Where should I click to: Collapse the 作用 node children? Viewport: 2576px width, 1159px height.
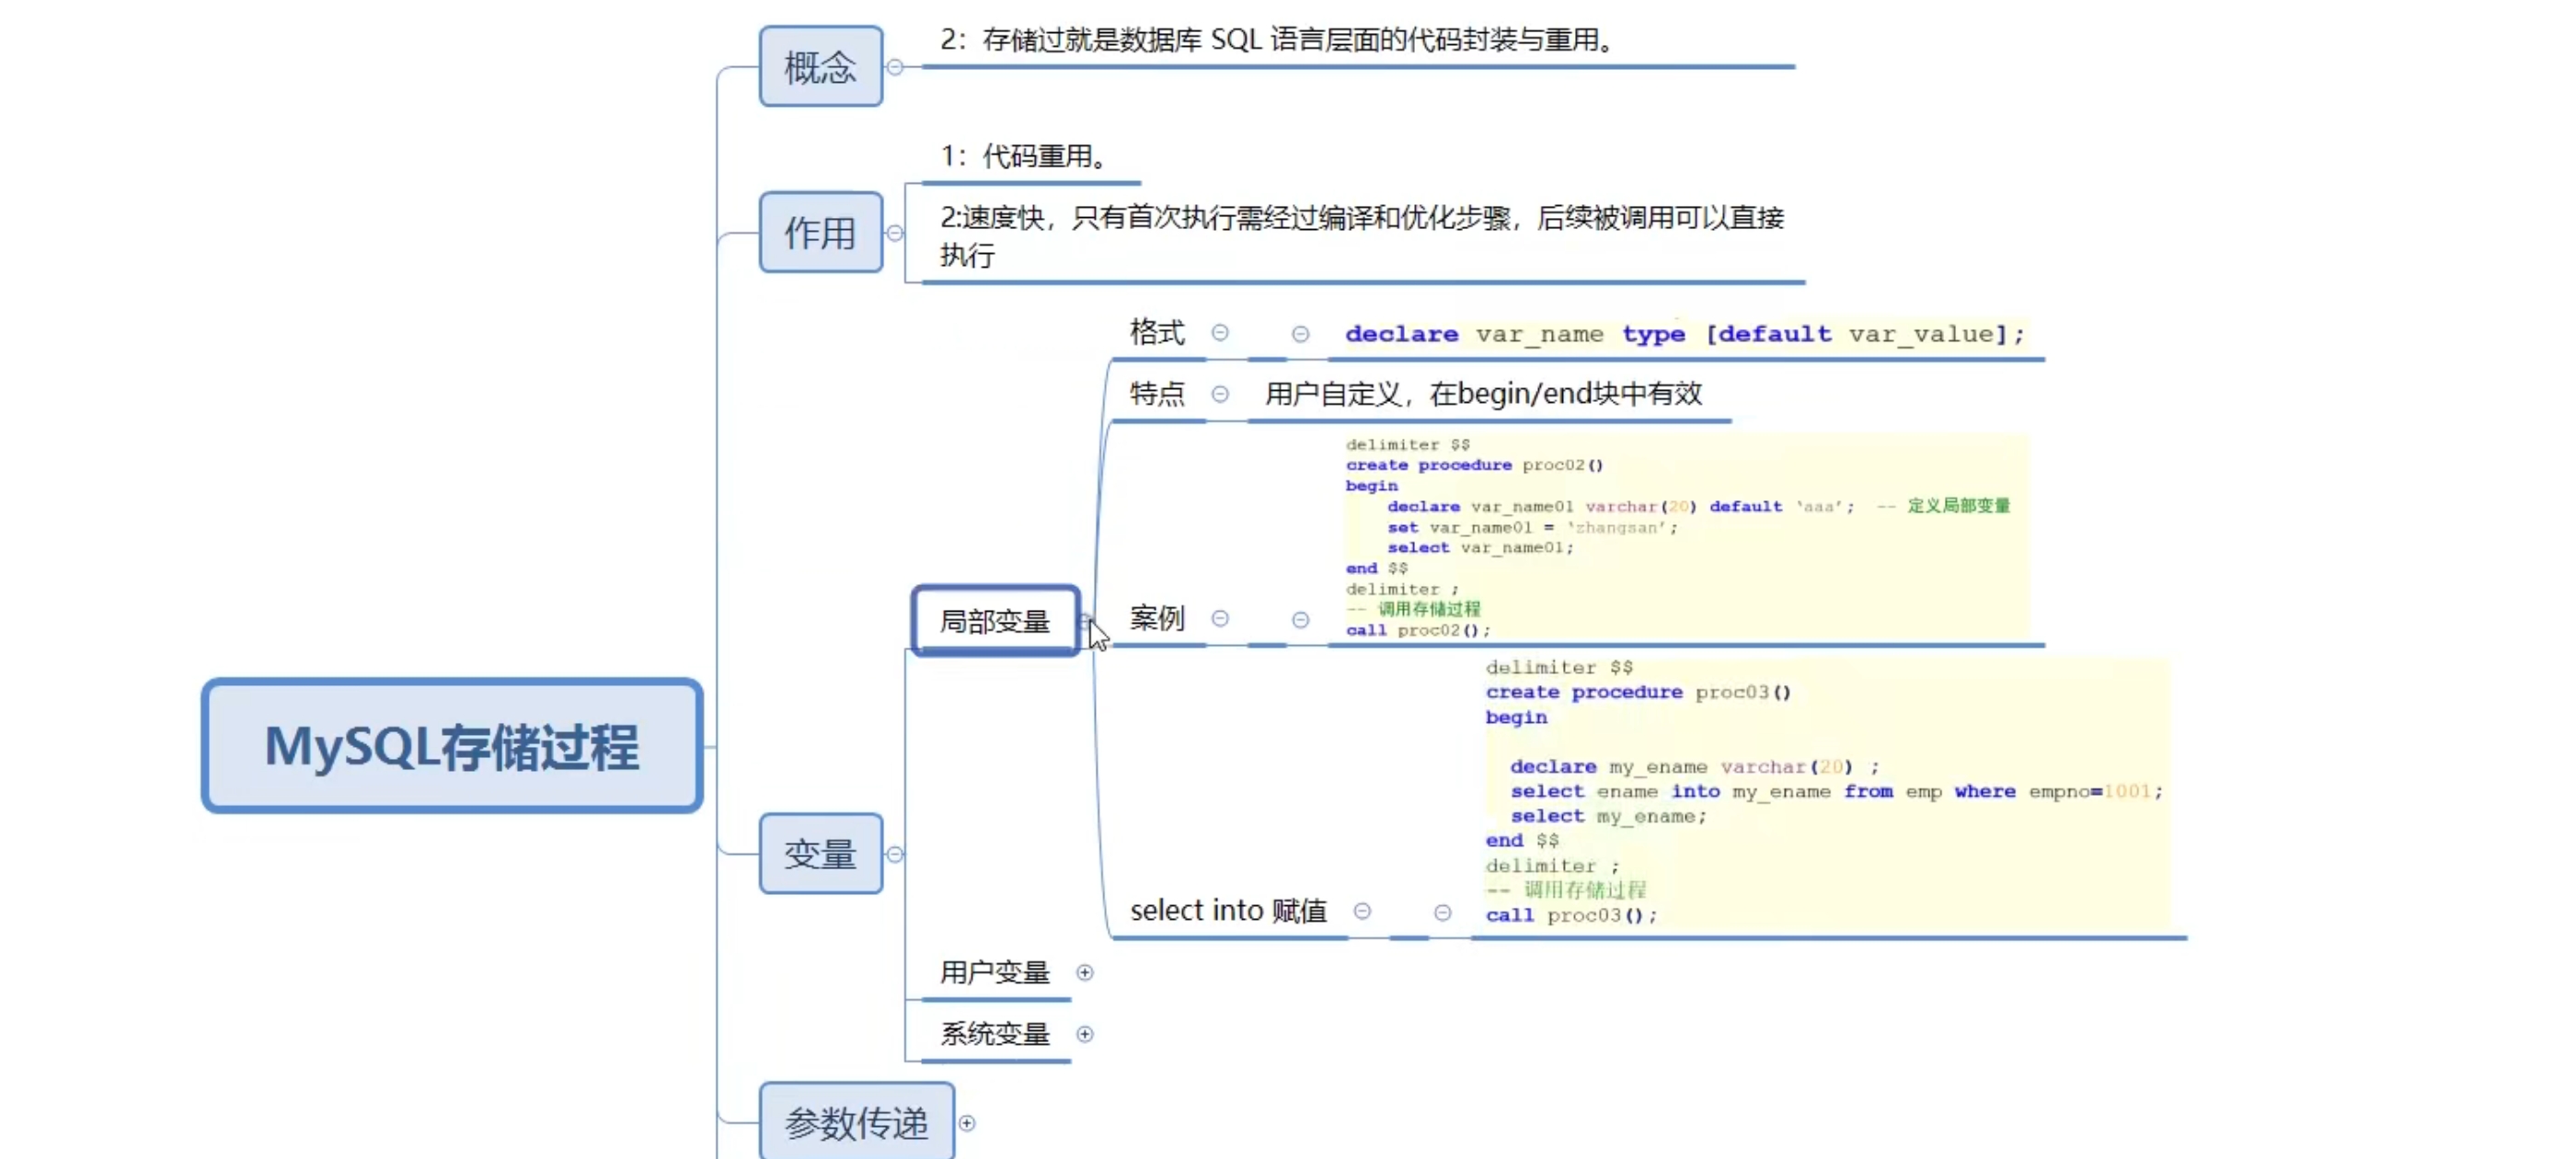click(x=895, y=233)
